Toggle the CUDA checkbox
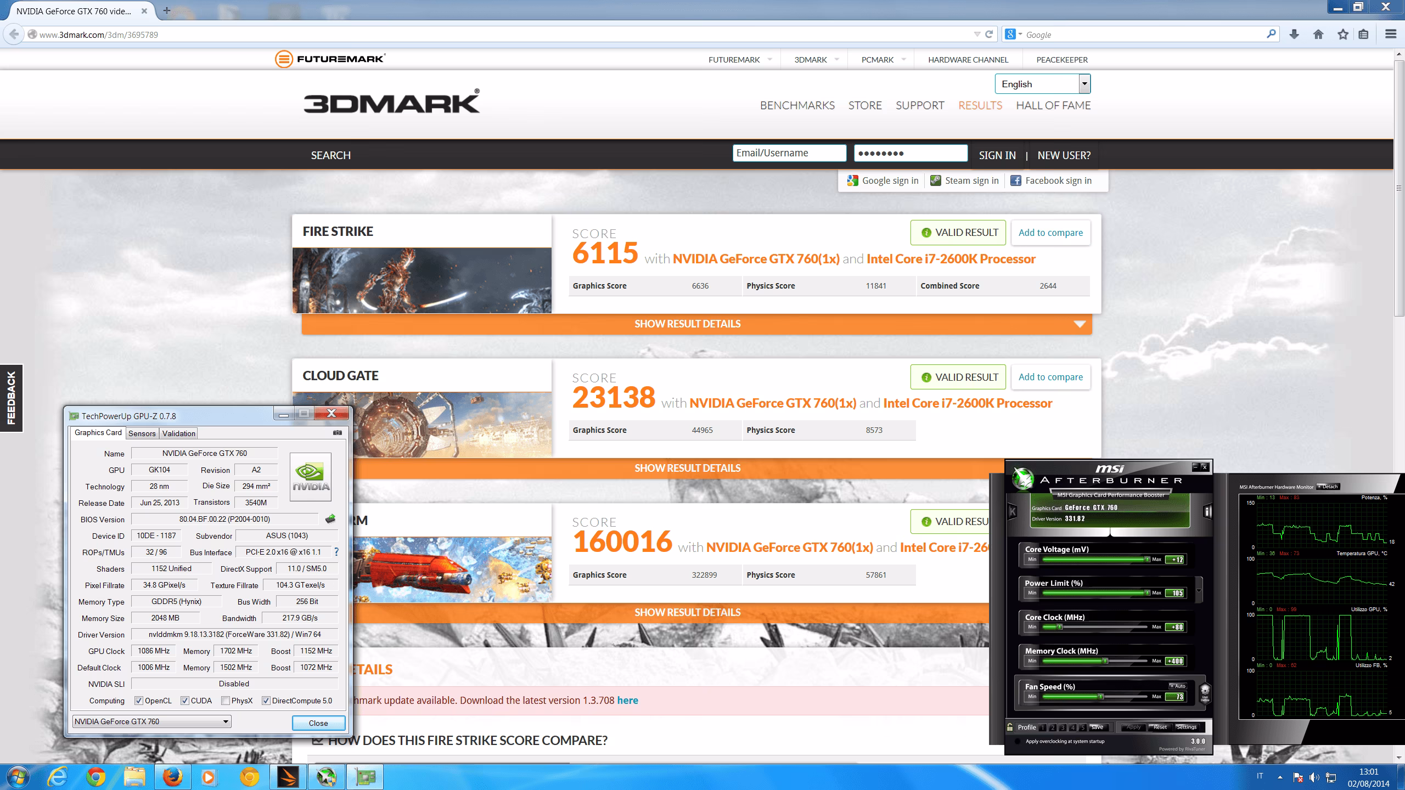The width and height of the screenshot is (1405, 790). (185, 701)
